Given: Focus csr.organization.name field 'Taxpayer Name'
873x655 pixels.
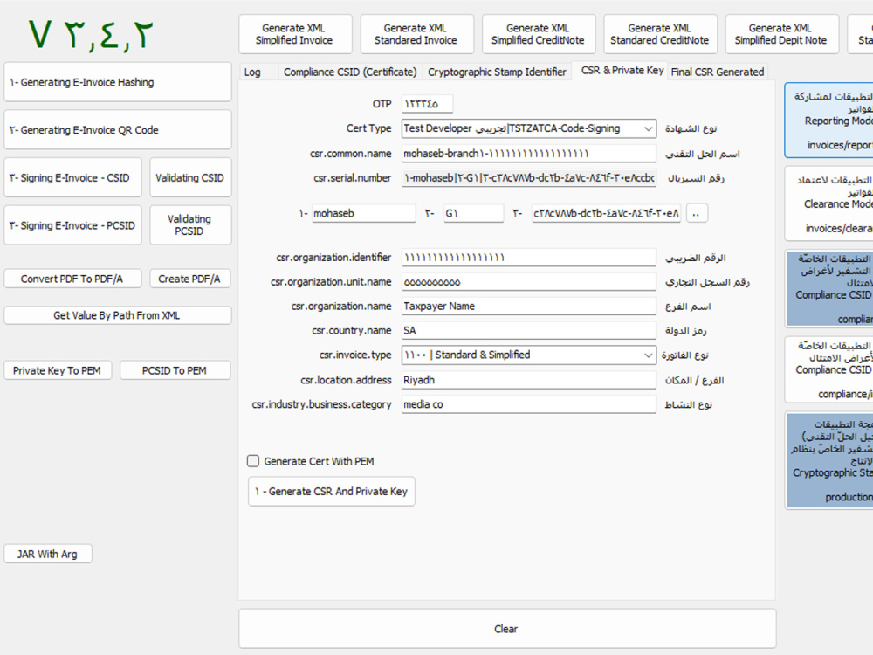Looking at the screenshot, I should pyautogui.click(x=529, y=307).
